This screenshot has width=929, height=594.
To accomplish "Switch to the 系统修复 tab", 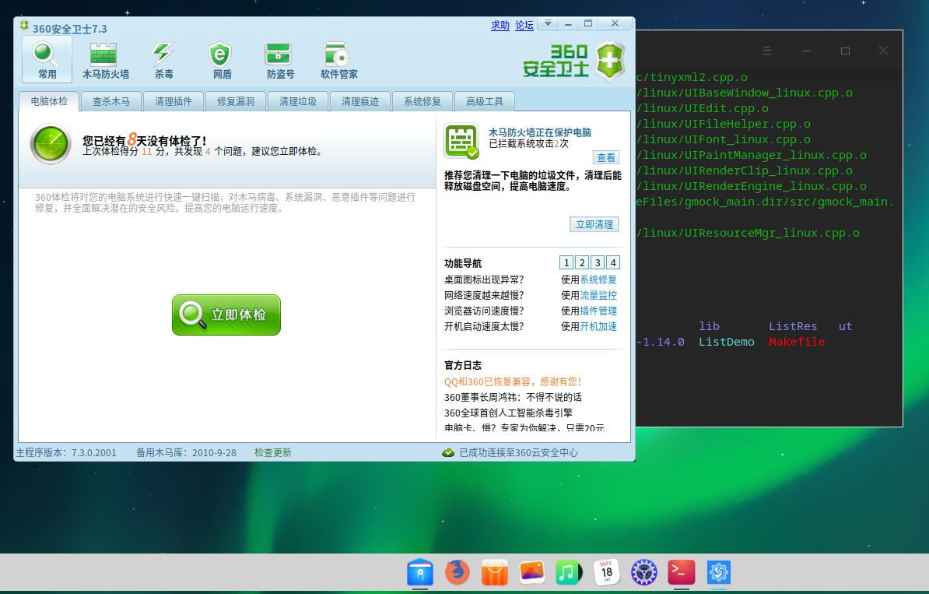I will (x=422, y=101).
